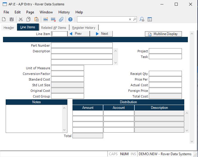Viewport: 198px width, 157px height.
Task: Click the Save icon in toolbar
Action: point(12,19)
